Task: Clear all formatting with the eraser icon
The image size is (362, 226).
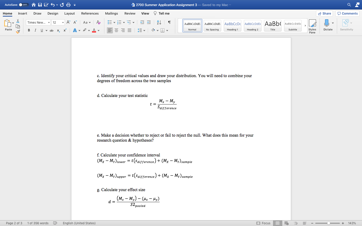Action: pos(98,22)
